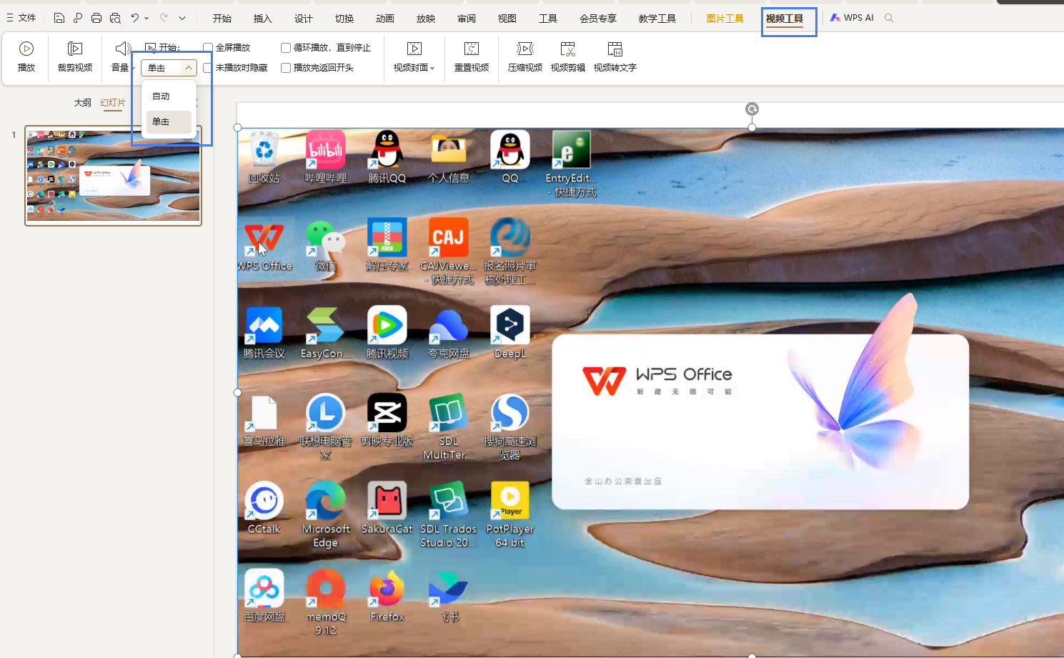Viewport: 1064px width, 658px height.
Task: Switch to the 幻灯片 slides pane tab
Action: pos(113,103)
